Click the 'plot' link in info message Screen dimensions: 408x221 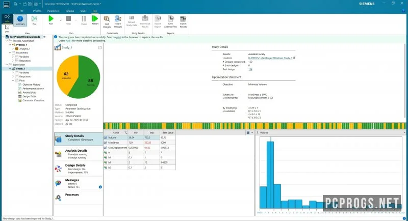118,37
